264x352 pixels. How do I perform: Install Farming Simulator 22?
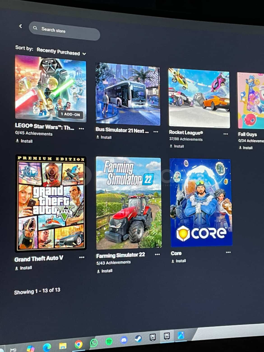coord(105,271)
